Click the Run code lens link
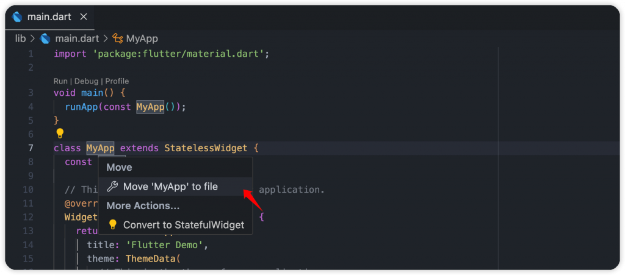 click(x=60, y=81)
